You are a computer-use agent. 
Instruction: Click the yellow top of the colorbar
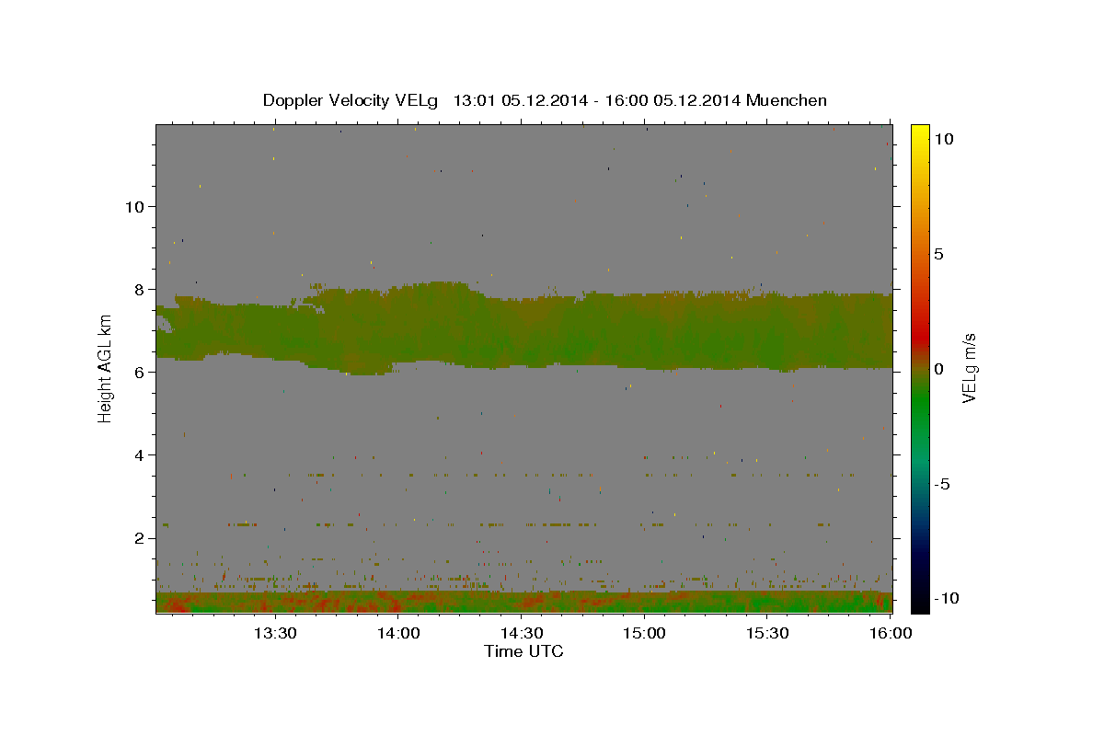[x=919, y=132]
